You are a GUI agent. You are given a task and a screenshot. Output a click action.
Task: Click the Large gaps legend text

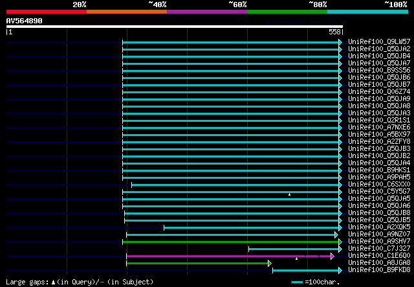pos(80,282)
